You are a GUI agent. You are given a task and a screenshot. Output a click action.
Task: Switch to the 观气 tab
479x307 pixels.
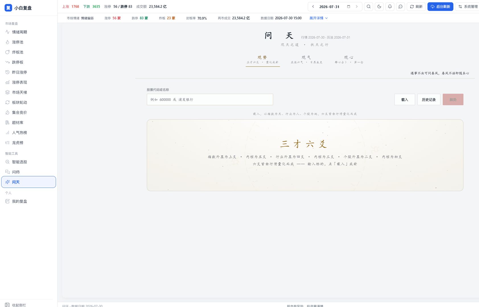click(x=306, y=59)
